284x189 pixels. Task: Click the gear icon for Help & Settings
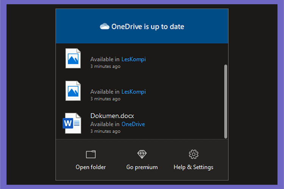coord(193,154)
